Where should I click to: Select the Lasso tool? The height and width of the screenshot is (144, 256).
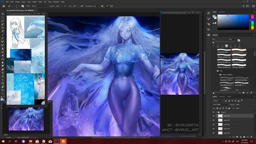pos(3,21)
